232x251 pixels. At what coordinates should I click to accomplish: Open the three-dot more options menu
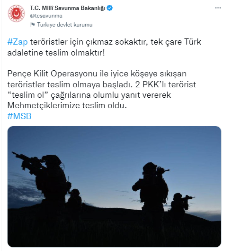218,8
